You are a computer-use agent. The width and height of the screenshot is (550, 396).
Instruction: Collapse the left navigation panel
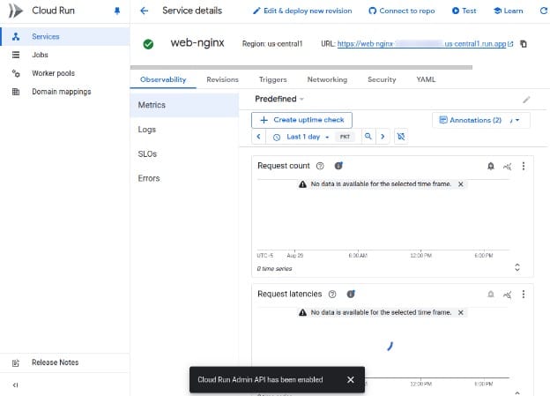point(16,385)
